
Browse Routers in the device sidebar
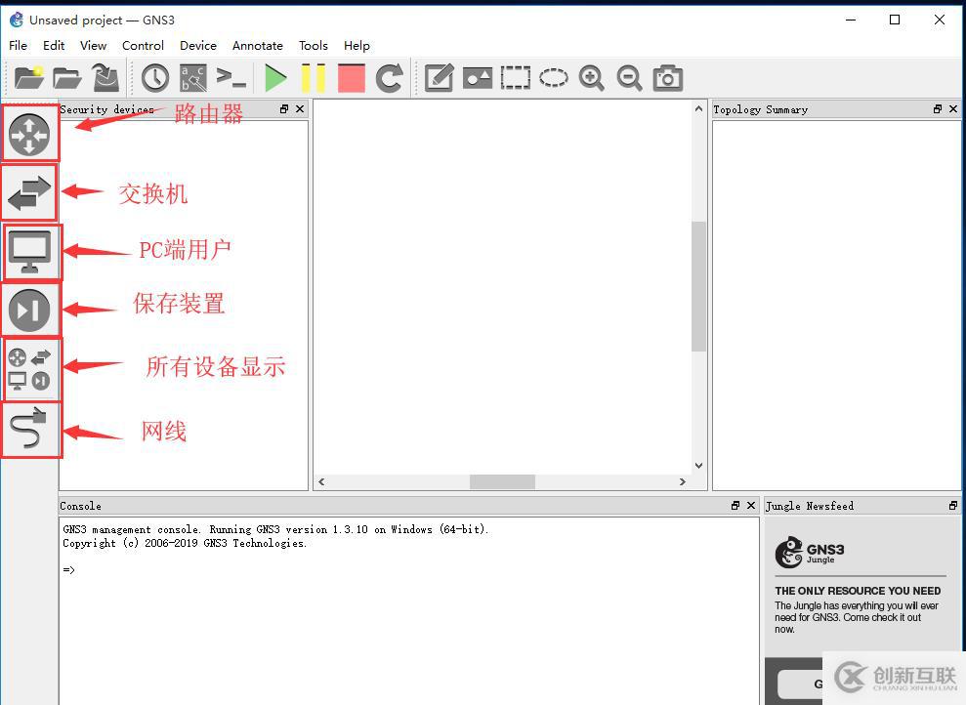tap(29, 134)
